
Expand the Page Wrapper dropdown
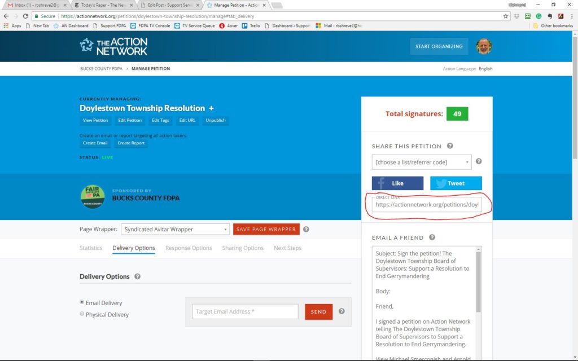tap(175, 230)
